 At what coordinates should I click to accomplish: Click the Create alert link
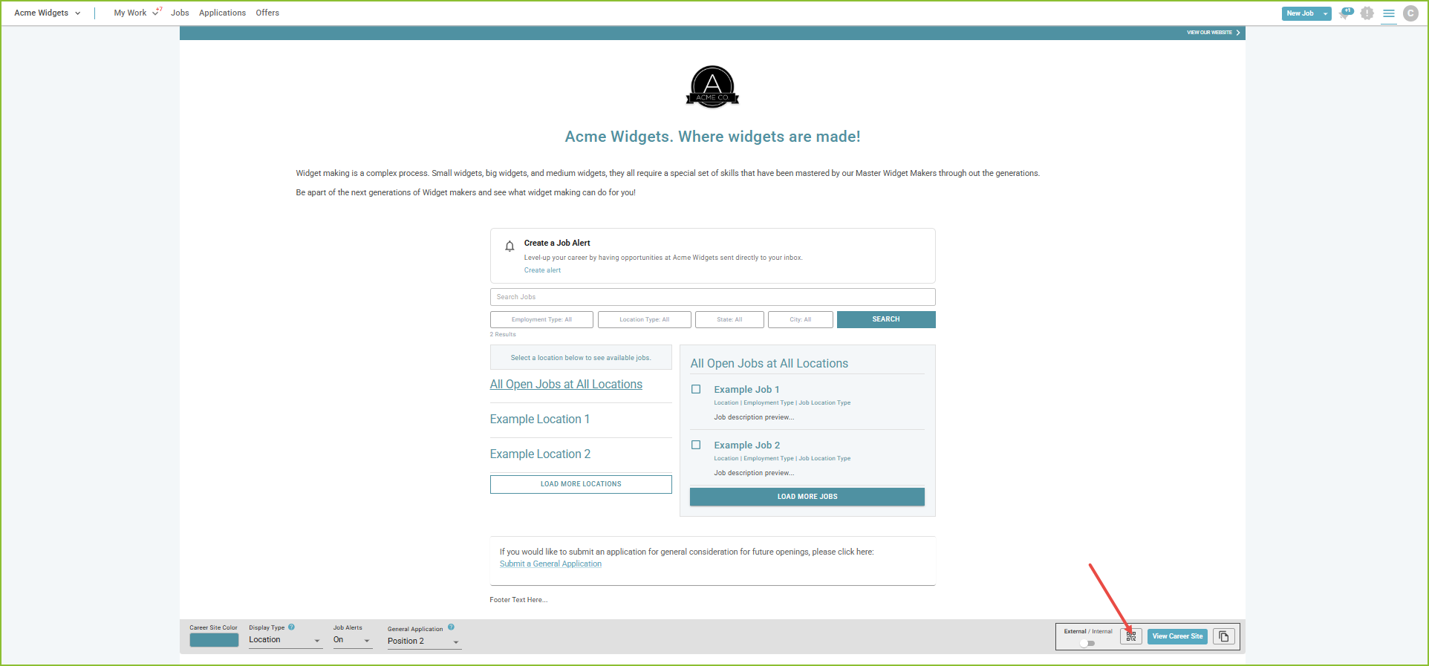pyautogui.click(x=542, y=270)
